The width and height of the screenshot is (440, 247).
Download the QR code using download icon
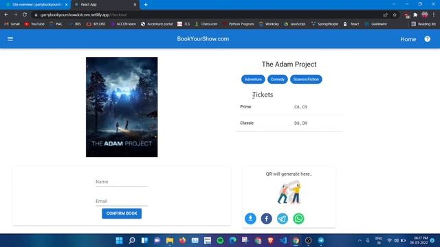click(250, 218)
